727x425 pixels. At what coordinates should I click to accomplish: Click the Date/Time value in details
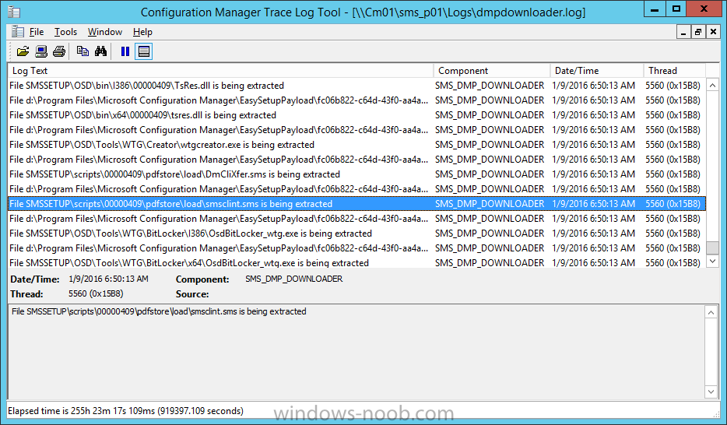[x=108, y=279]
